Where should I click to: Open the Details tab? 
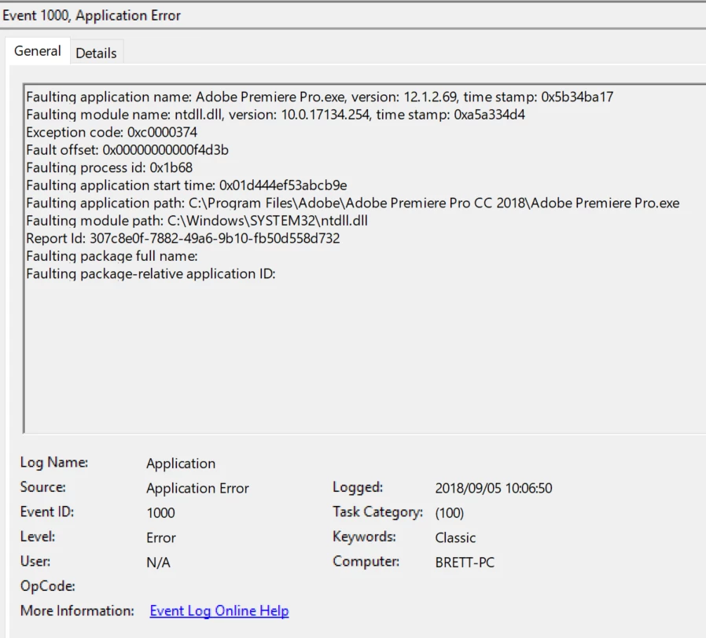click(x=96, y=53)
